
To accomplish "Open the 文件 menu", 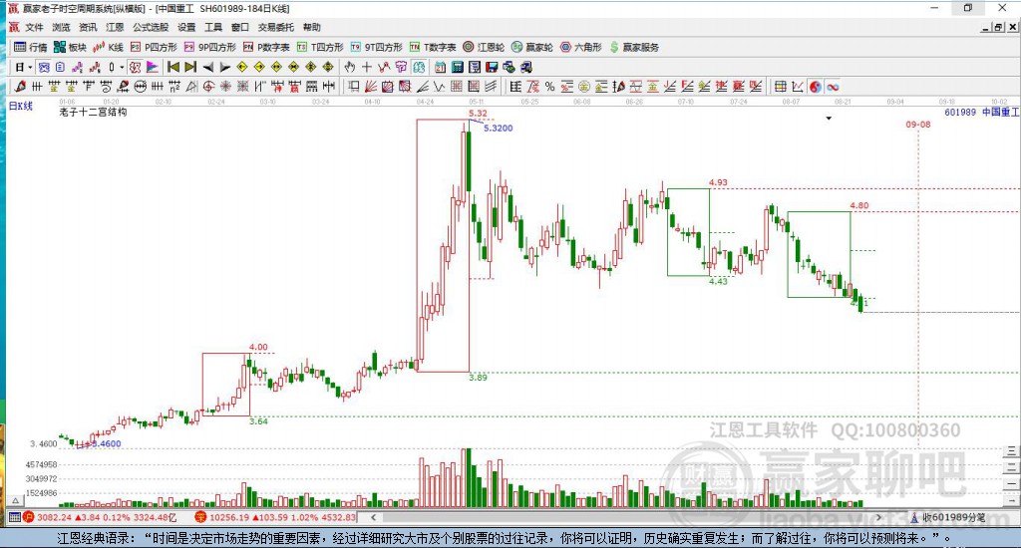I will click(x=34, y=27).
